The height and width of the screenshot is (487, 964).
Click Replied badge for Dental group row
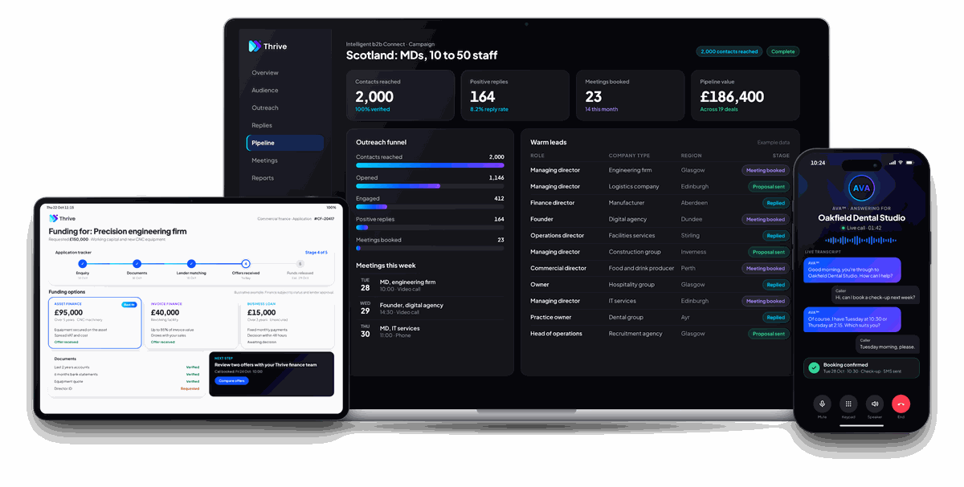[x=775, y=317]
